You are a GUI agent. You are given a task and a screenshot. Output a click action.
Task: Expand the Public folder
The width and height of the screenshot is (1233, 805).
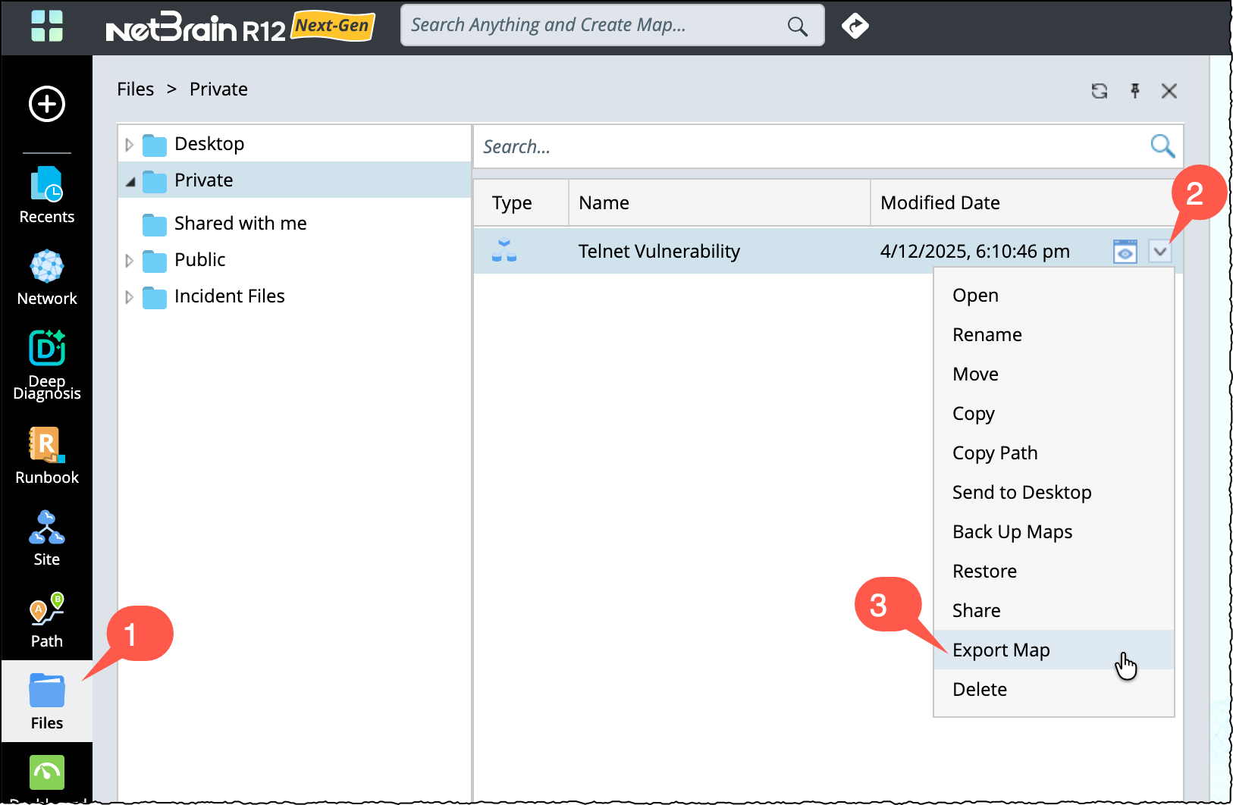(130, 260)
